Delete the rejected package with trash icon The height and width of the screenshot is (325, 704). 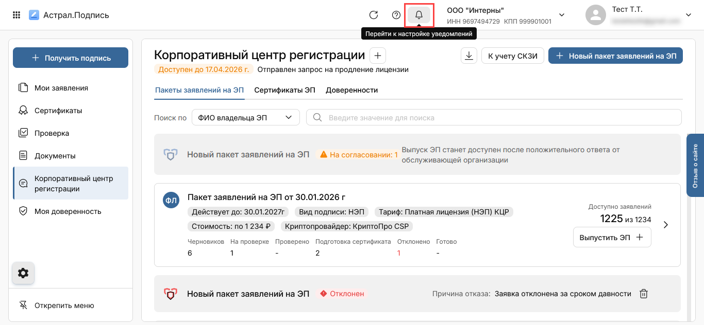pos(644,294)
